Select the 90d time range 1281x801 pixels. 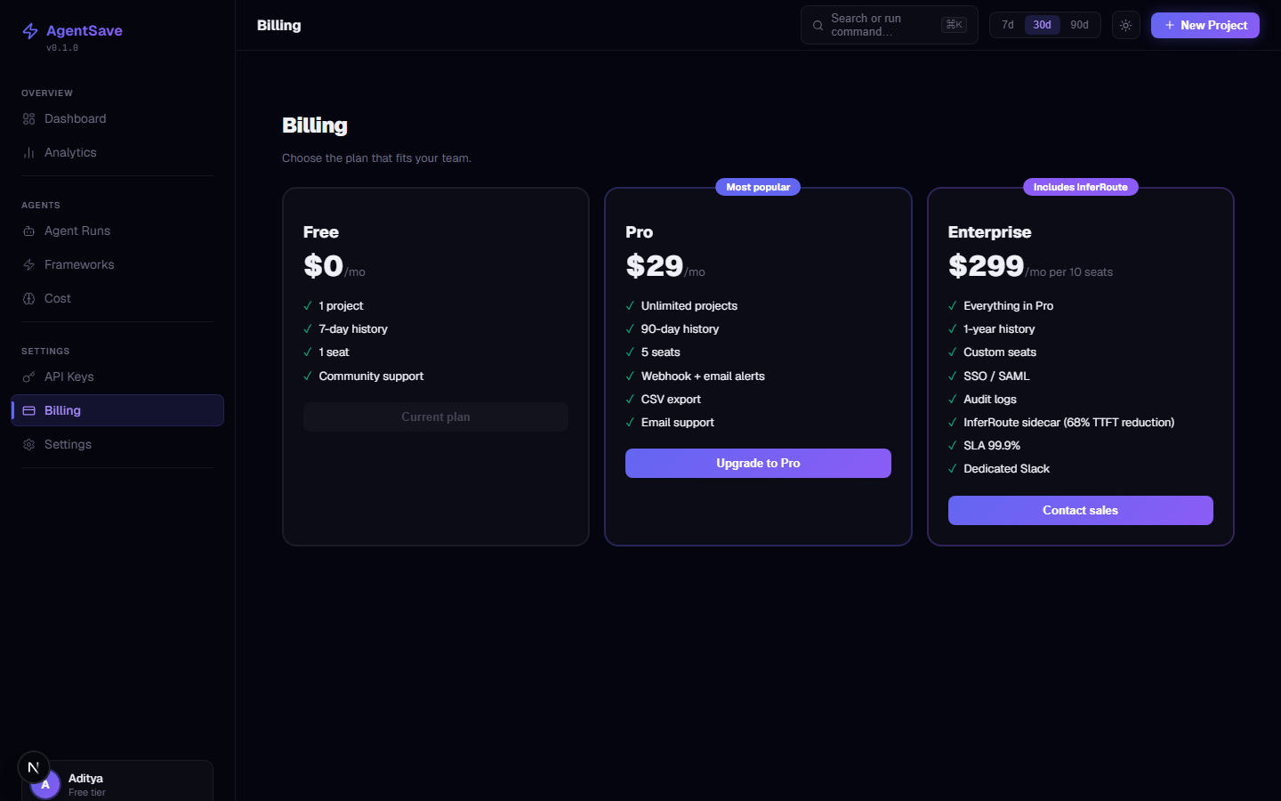coord(1079,25)
